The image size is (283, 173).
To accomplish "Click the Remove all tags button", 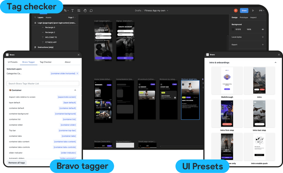I will 16,163.
